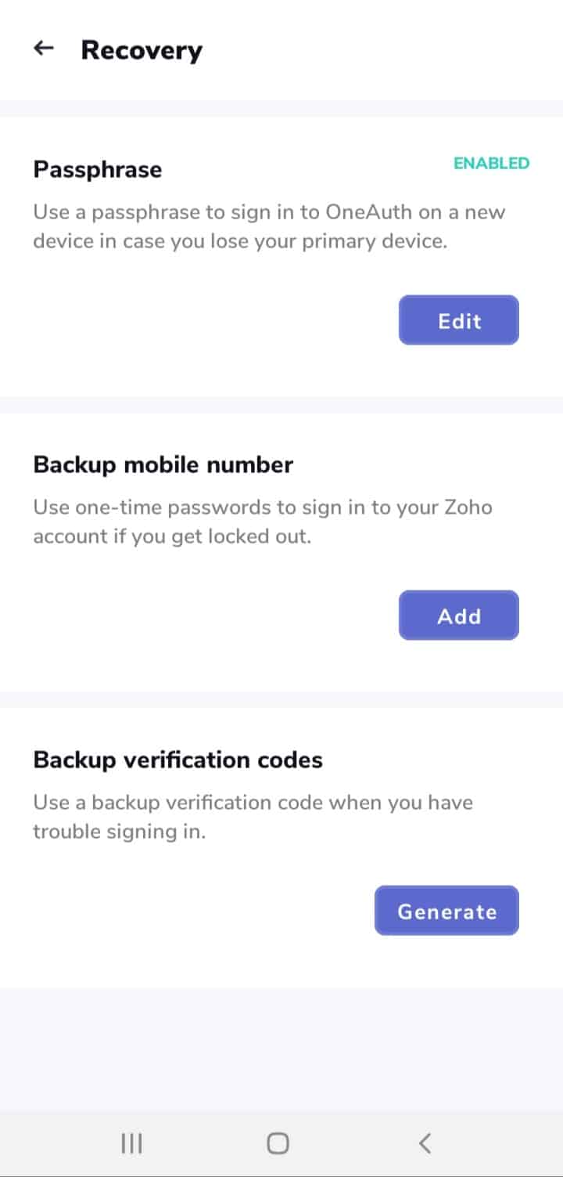Tap the back arrow beside Recovery
The image size is (563, 1177).
[44, 49]
